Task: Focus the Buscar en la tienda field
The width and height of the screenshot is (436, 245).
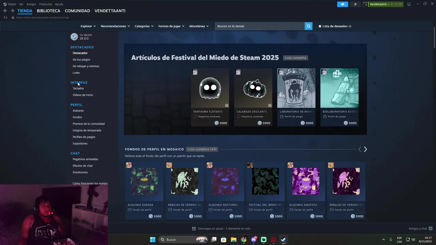Action: [260, 26]
